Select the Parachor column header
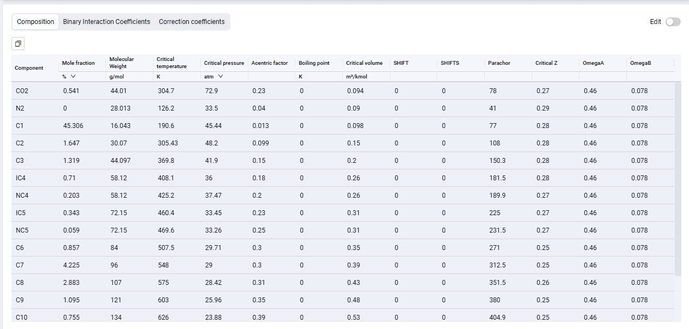Image resolution: width=689 pixels, height=329 pixels. click(x=499, y=63)
